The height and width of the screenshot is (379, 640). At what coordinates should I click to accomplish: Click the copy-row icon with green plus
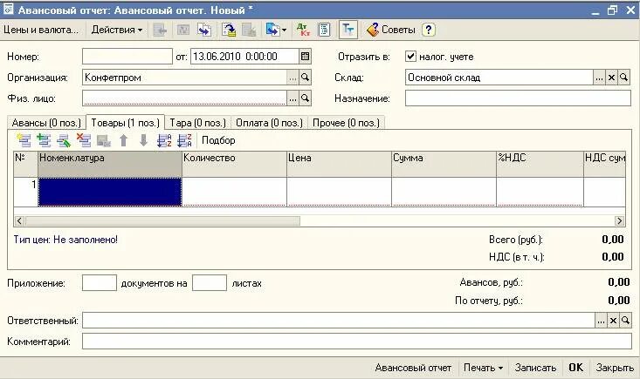pos(44,140)
